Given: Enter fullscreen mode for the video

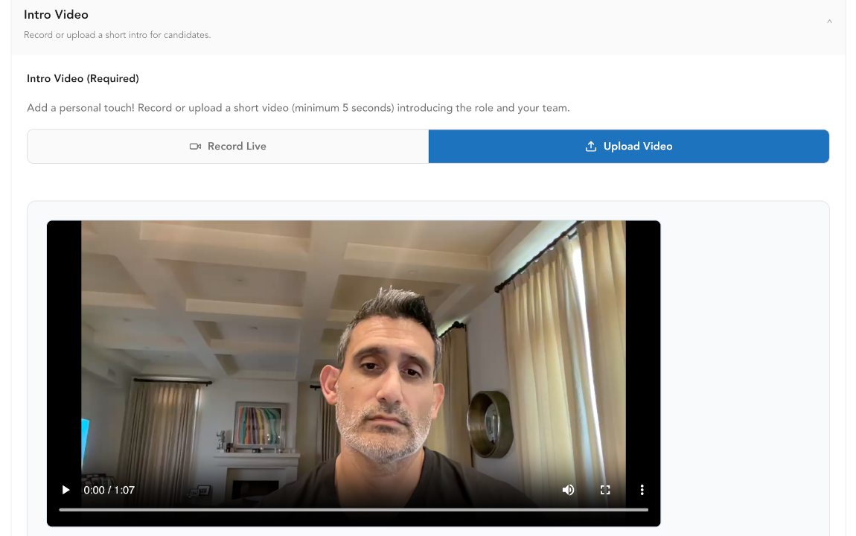Looking at the screenshot, I should (x=605, y=490).
